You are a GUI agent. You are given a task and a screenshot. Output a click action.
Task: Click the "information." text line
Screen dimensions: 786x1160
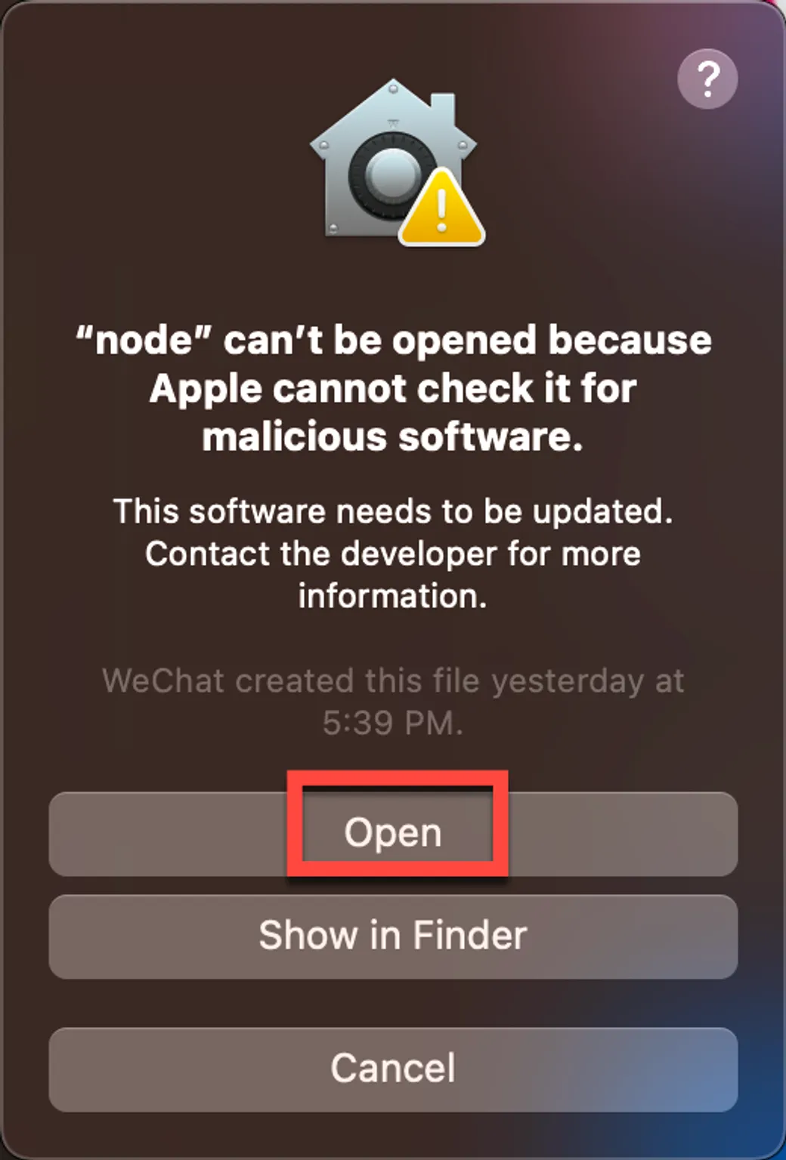[x=393, y=597]
